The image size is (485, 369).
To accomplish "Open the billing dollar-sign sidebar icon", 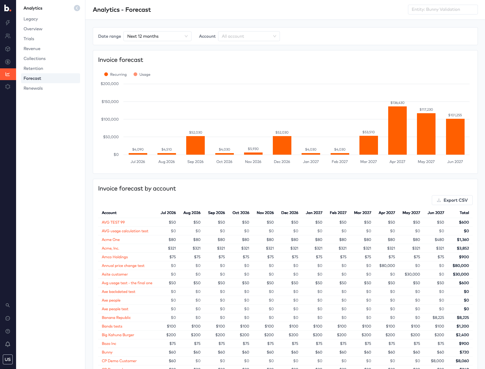I will [8, 62].
